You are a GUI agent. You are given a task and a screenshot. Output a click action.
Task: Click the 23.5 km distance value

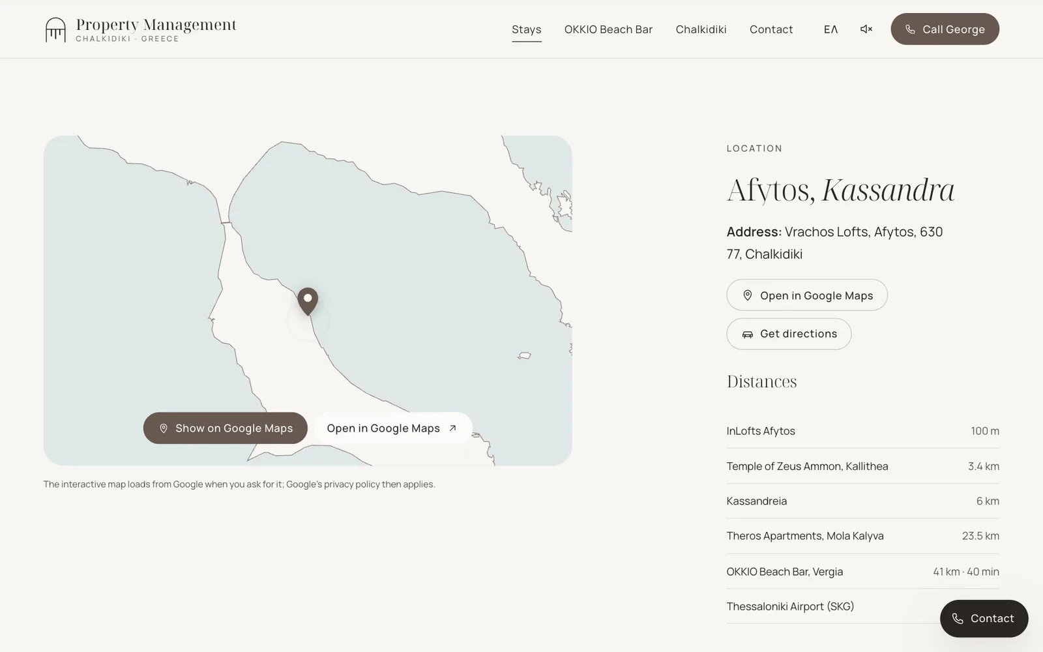(980, 536)
